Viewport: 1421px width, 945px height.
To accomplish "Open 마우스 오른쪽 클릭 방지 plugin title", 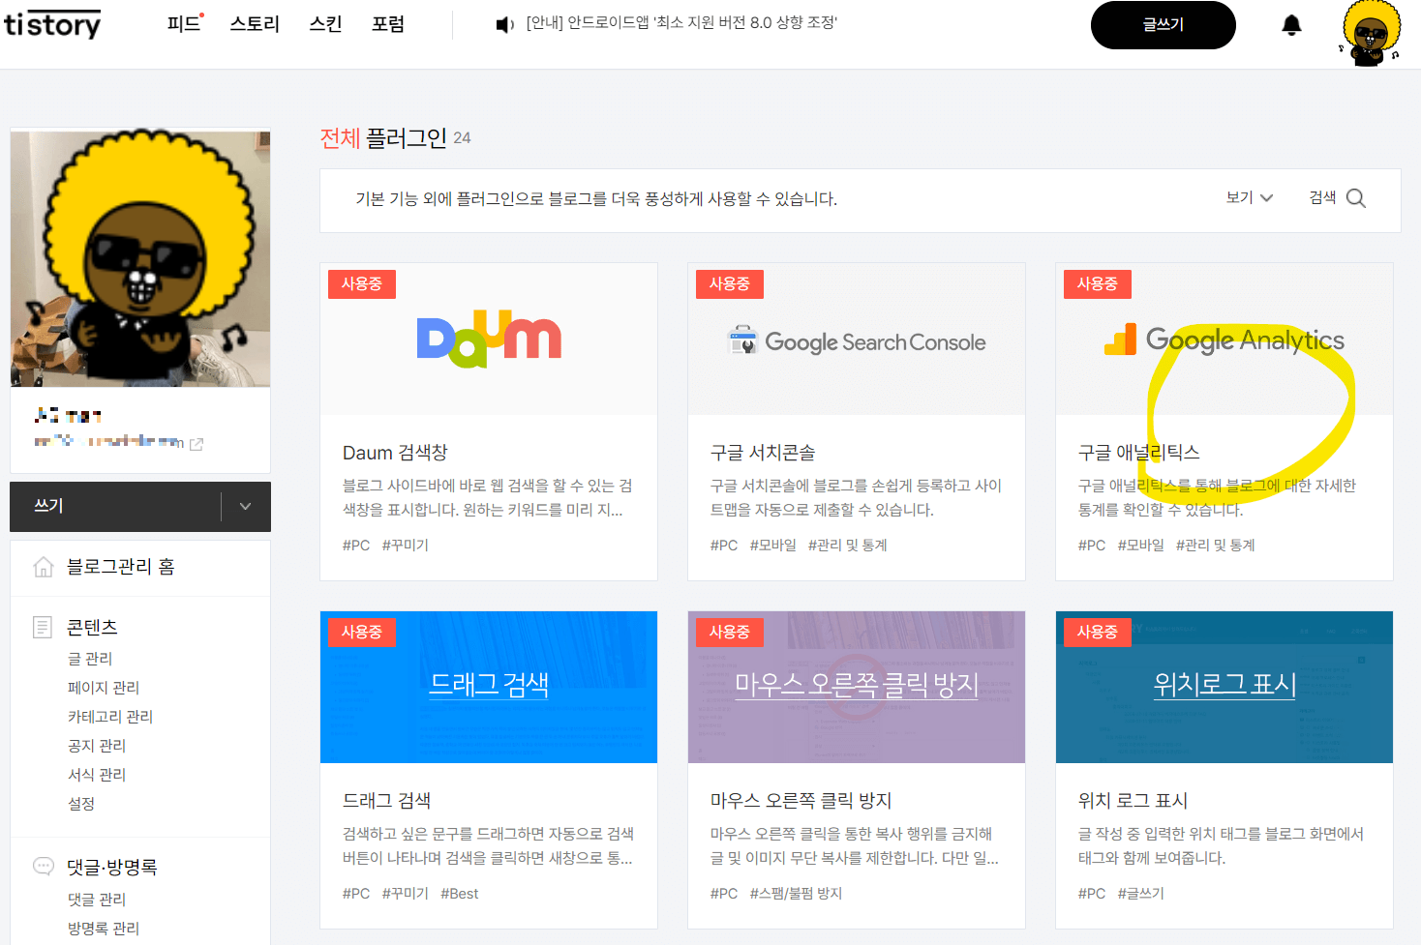I will tap(801, 801).
